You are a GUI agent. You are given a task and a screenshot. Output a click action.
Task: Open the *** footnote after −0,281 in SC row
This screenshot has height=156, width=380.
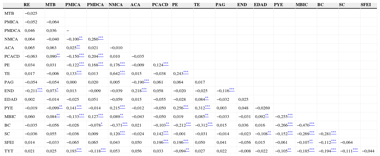(334, 132)
